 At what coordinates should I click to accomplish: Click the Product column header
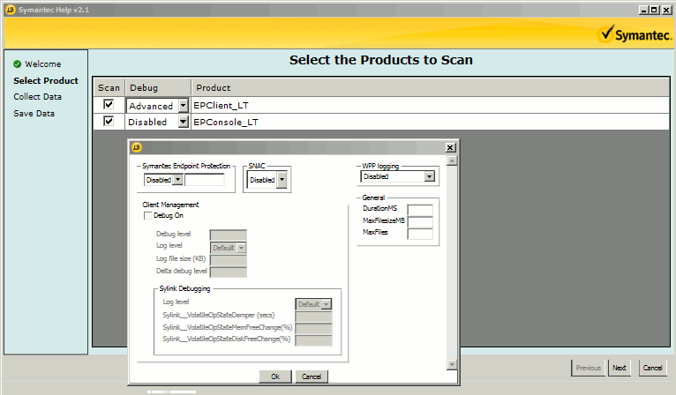point(431,88)
